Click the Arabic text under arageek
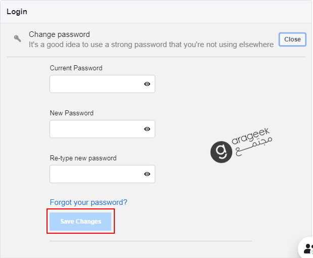The image size is (313, 258). [x=253, y=146]
